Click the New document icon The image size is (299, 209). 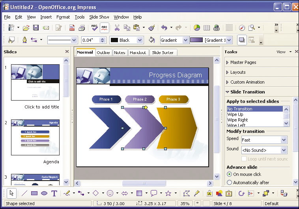tap(11, 28)
